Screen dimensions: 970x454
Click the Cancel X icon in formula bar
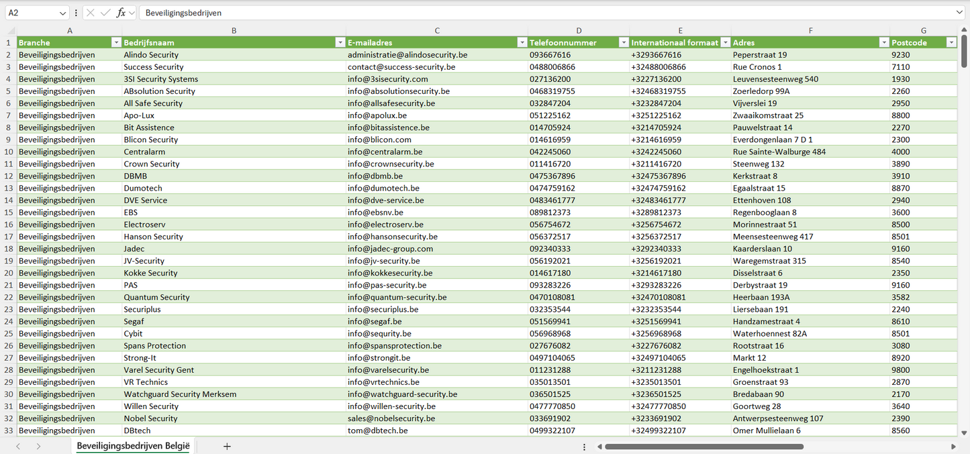pos(91,13)
